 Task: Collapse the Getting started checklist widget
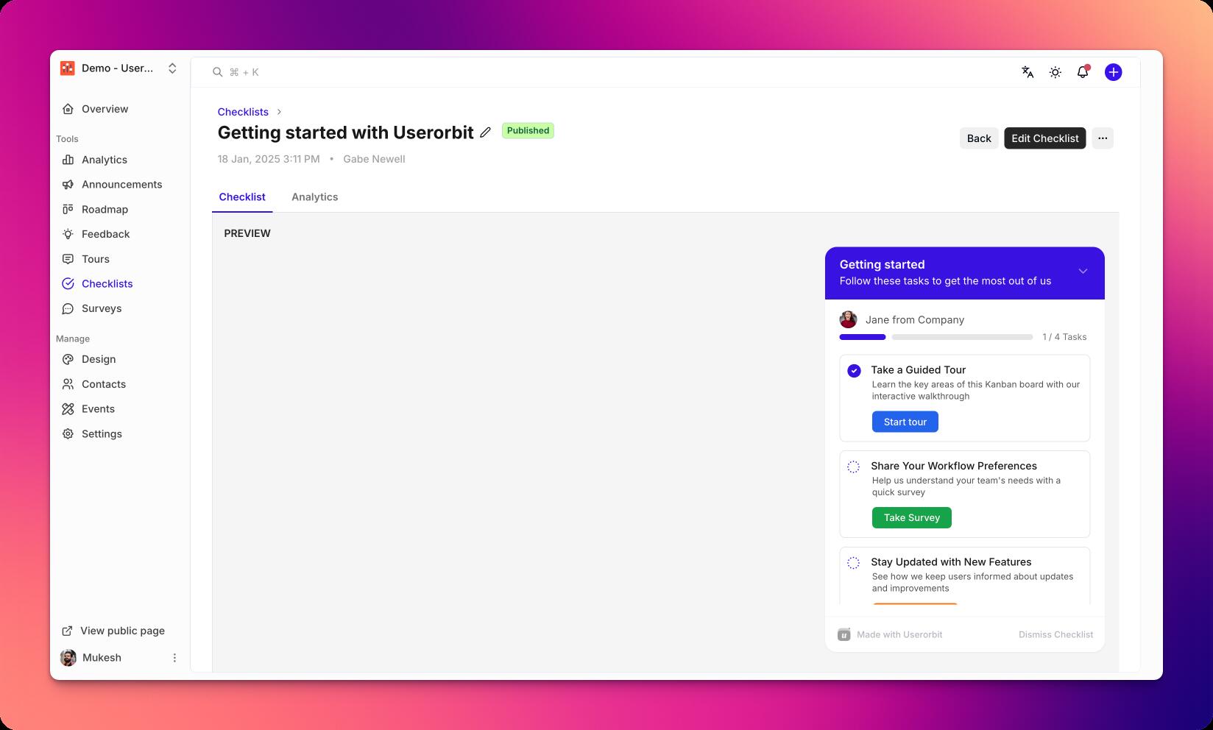click(1083, 272)
